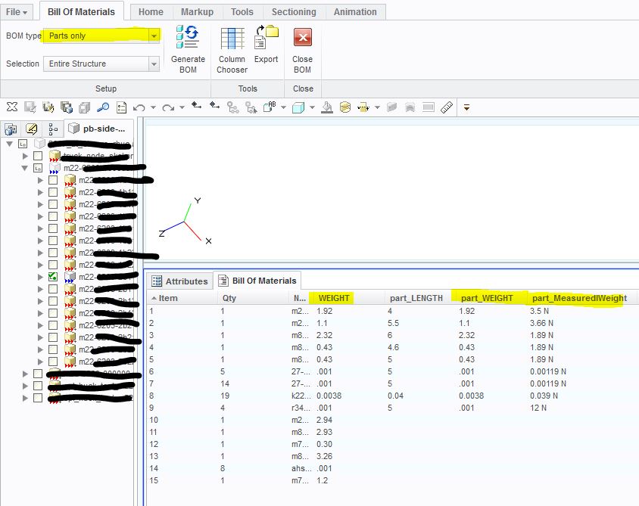Click the yellow cut-plane sectioning icon
Viewport: 639px width, 506px height.
pyautogui.click(x=363, y=107)
